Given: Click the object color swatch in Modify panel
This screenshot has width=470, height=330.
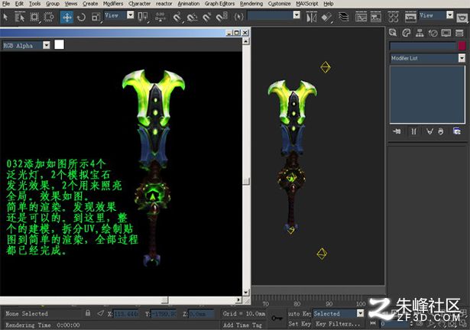Looking at the screenshot, I should (x=462, y=46).
